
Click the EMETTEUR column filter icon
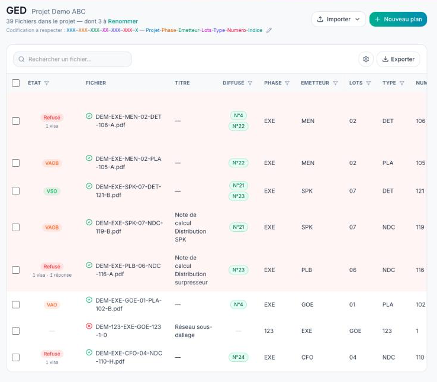[336, 83]
